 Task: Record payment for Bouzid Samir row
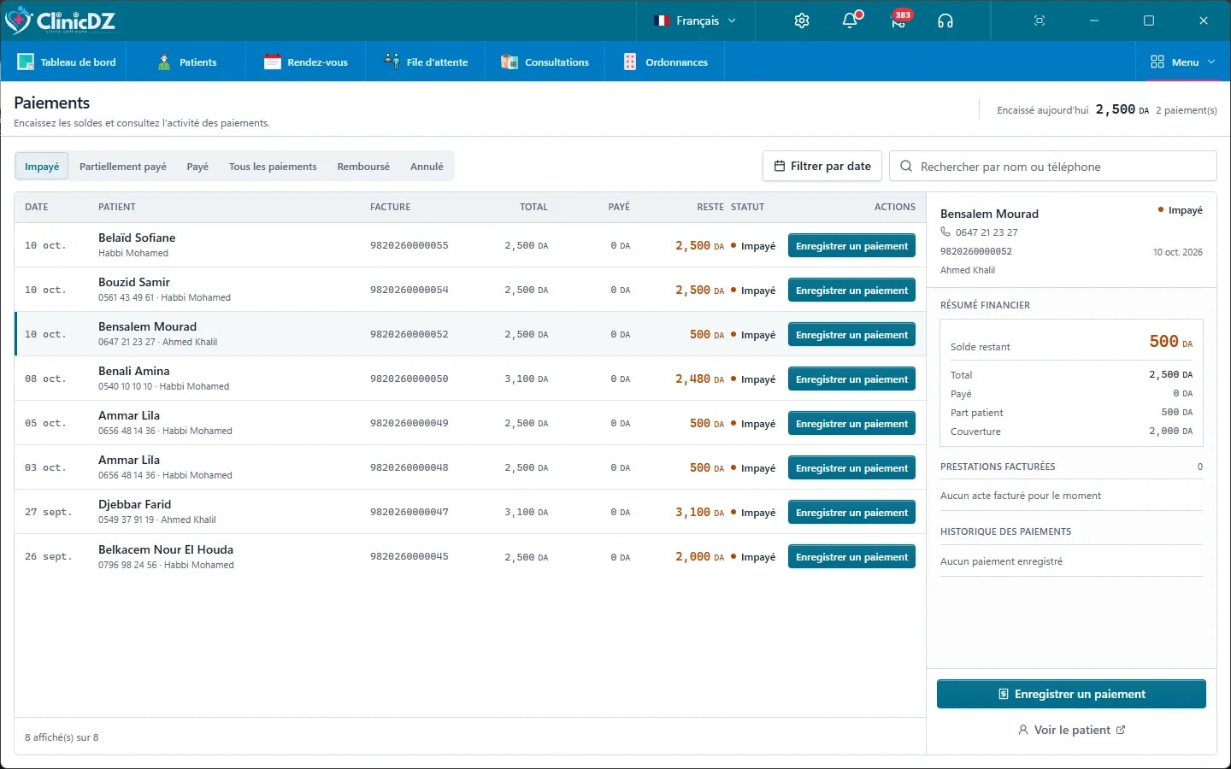click(x=851, y=291)
